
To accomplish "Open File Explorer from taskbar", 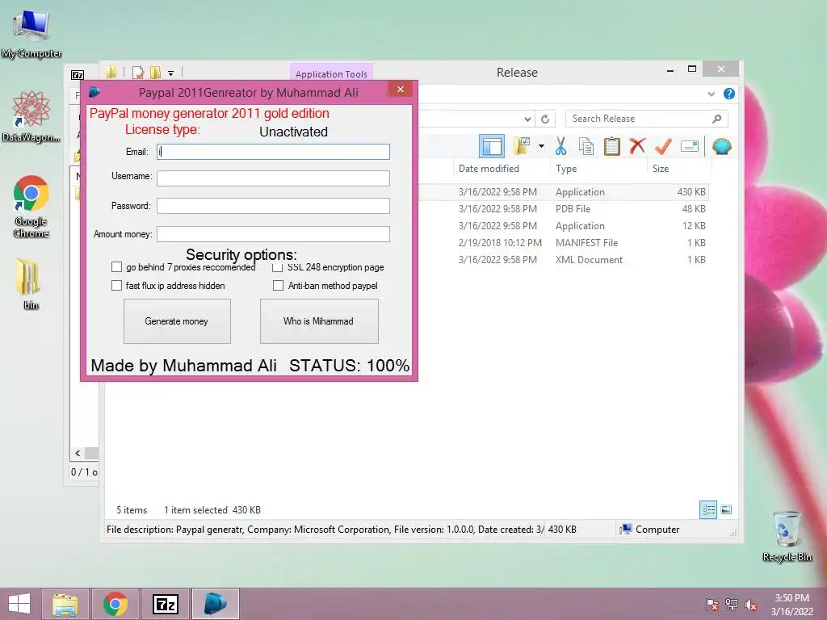I will (65, 604).
